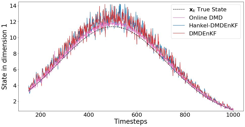Click the 'Hankel-DMDEnKF' legend label
This screenshot has width=245, height=127.
(213, 26)
